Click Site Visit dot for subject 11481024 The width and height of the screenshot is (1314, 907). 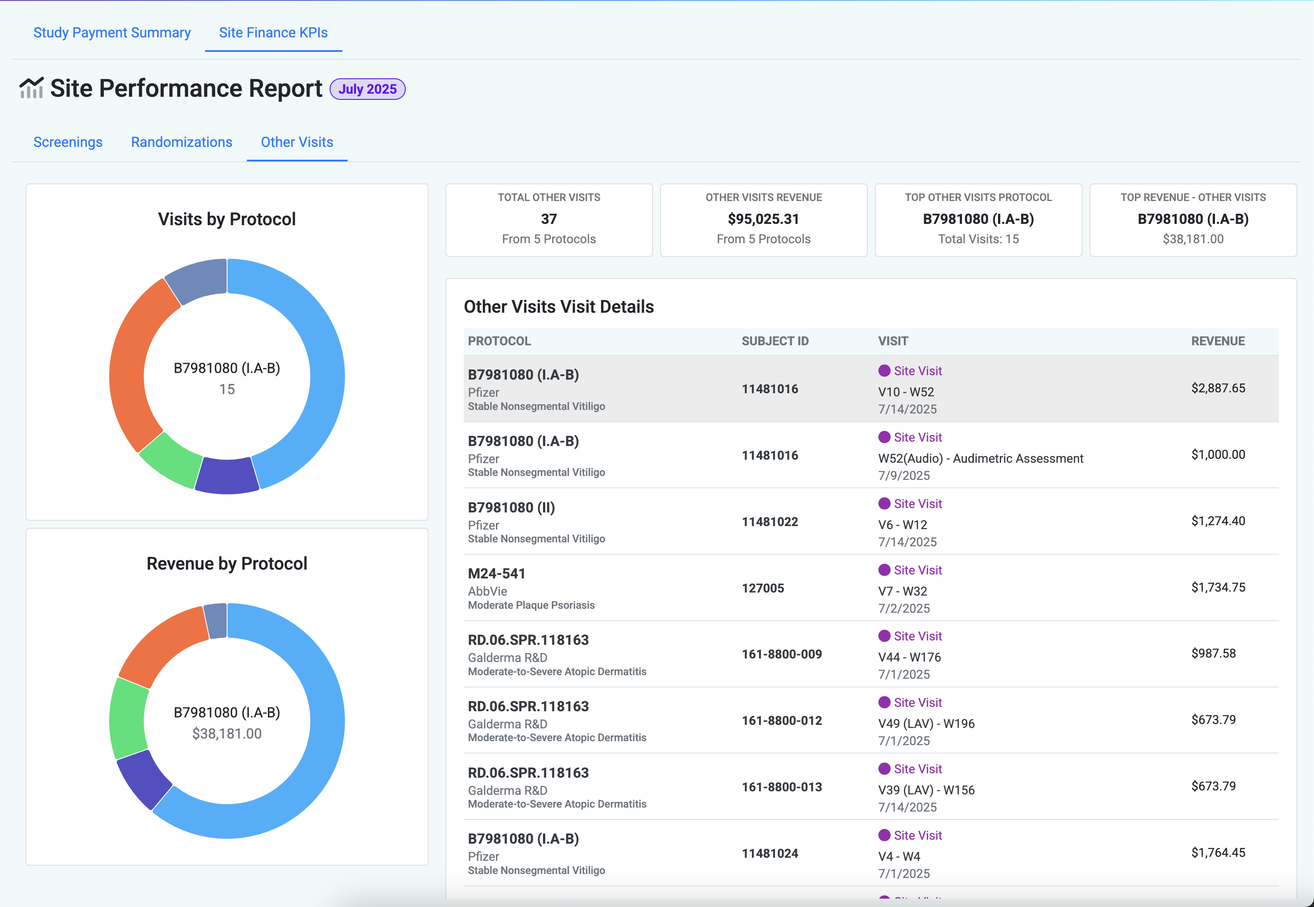point(884,835)
